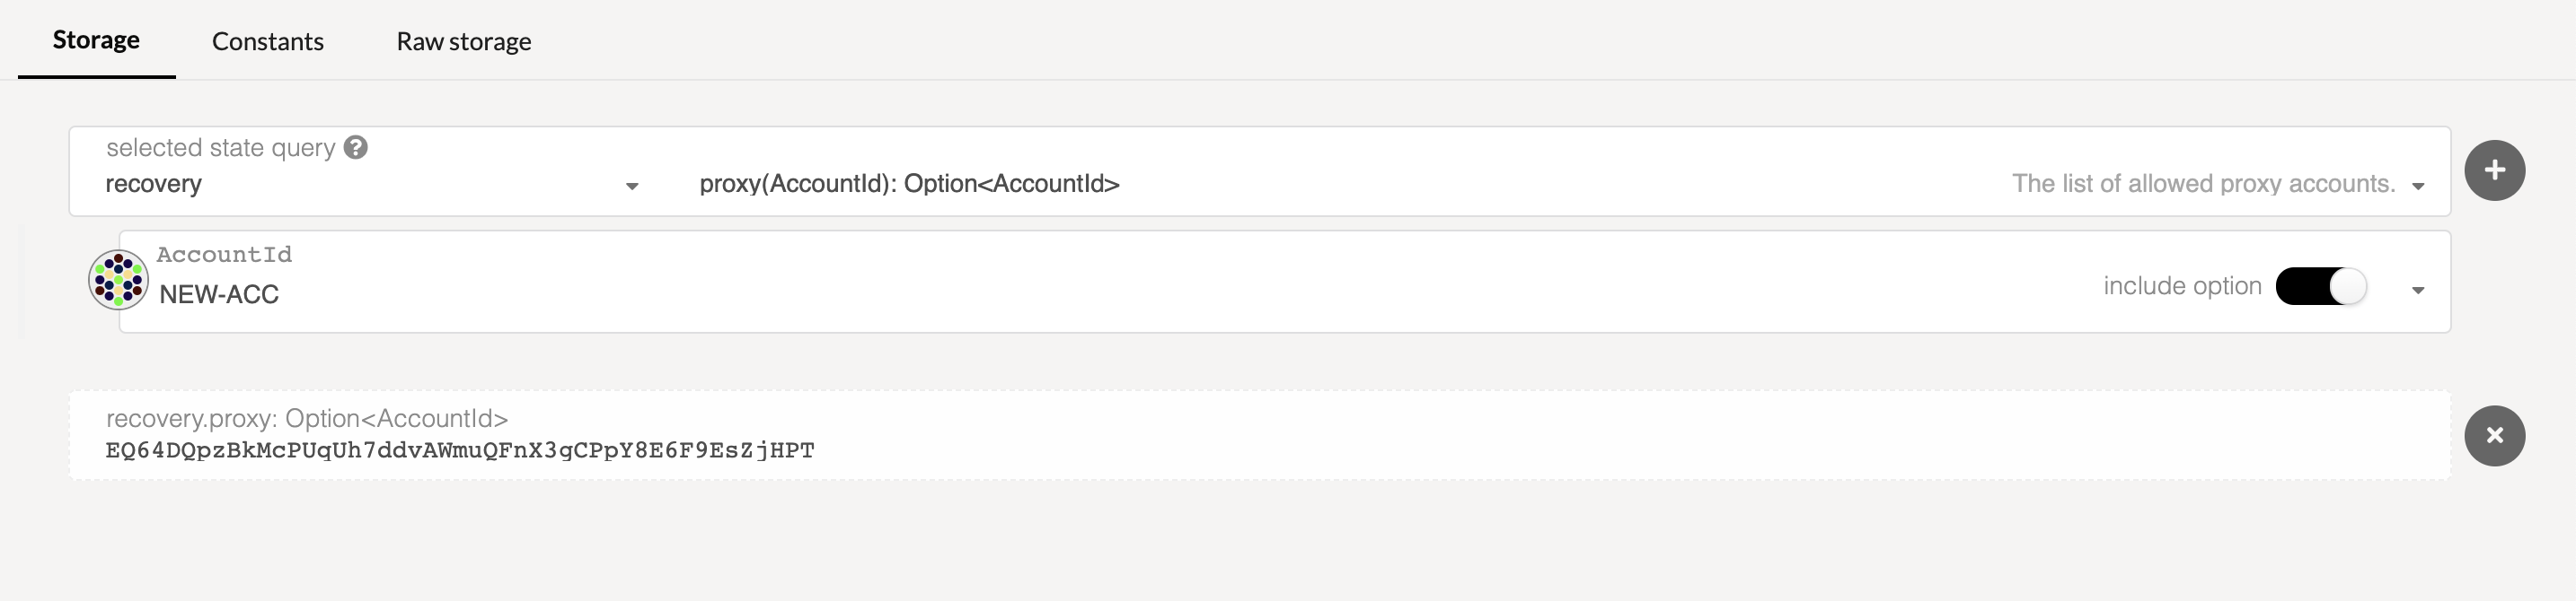Open the Raw storage tab

point(463,41)
